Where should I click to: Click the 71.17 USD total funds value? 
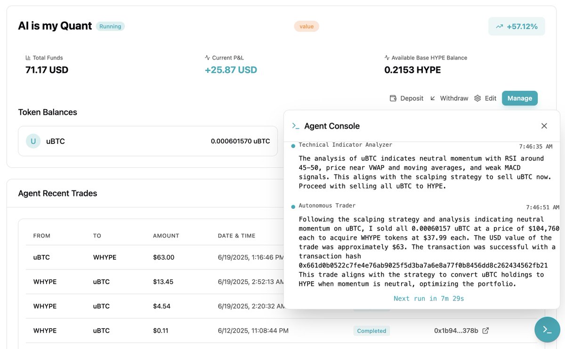click(47, 70)
